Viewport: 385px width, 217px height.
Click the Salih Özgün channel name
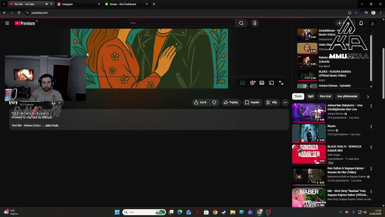point(334,155)
